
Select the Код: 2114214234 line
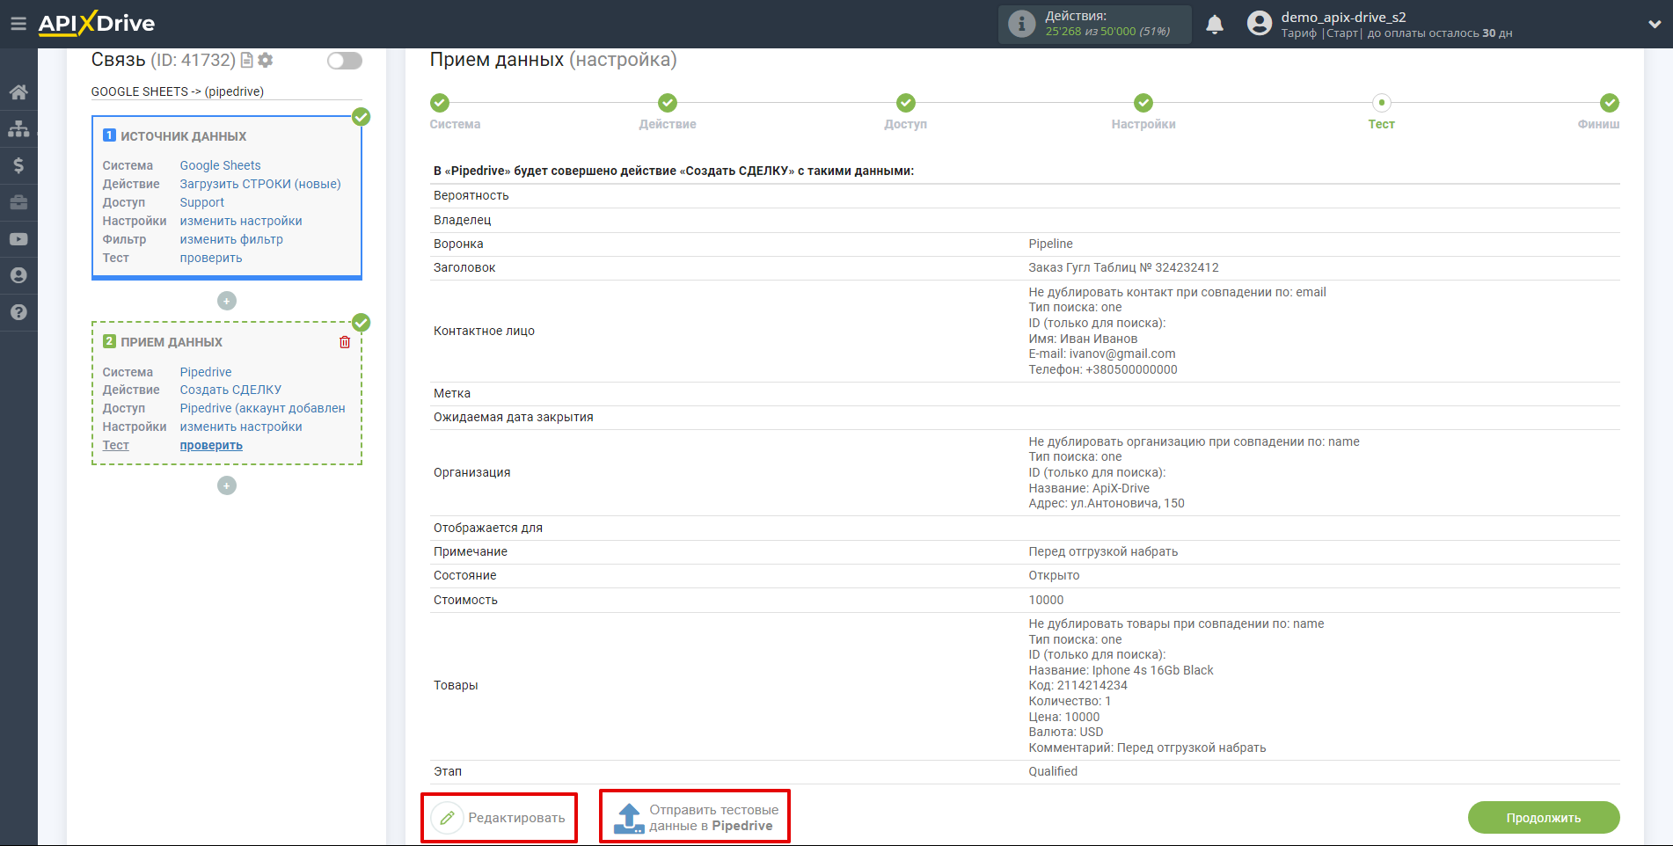1078,685
